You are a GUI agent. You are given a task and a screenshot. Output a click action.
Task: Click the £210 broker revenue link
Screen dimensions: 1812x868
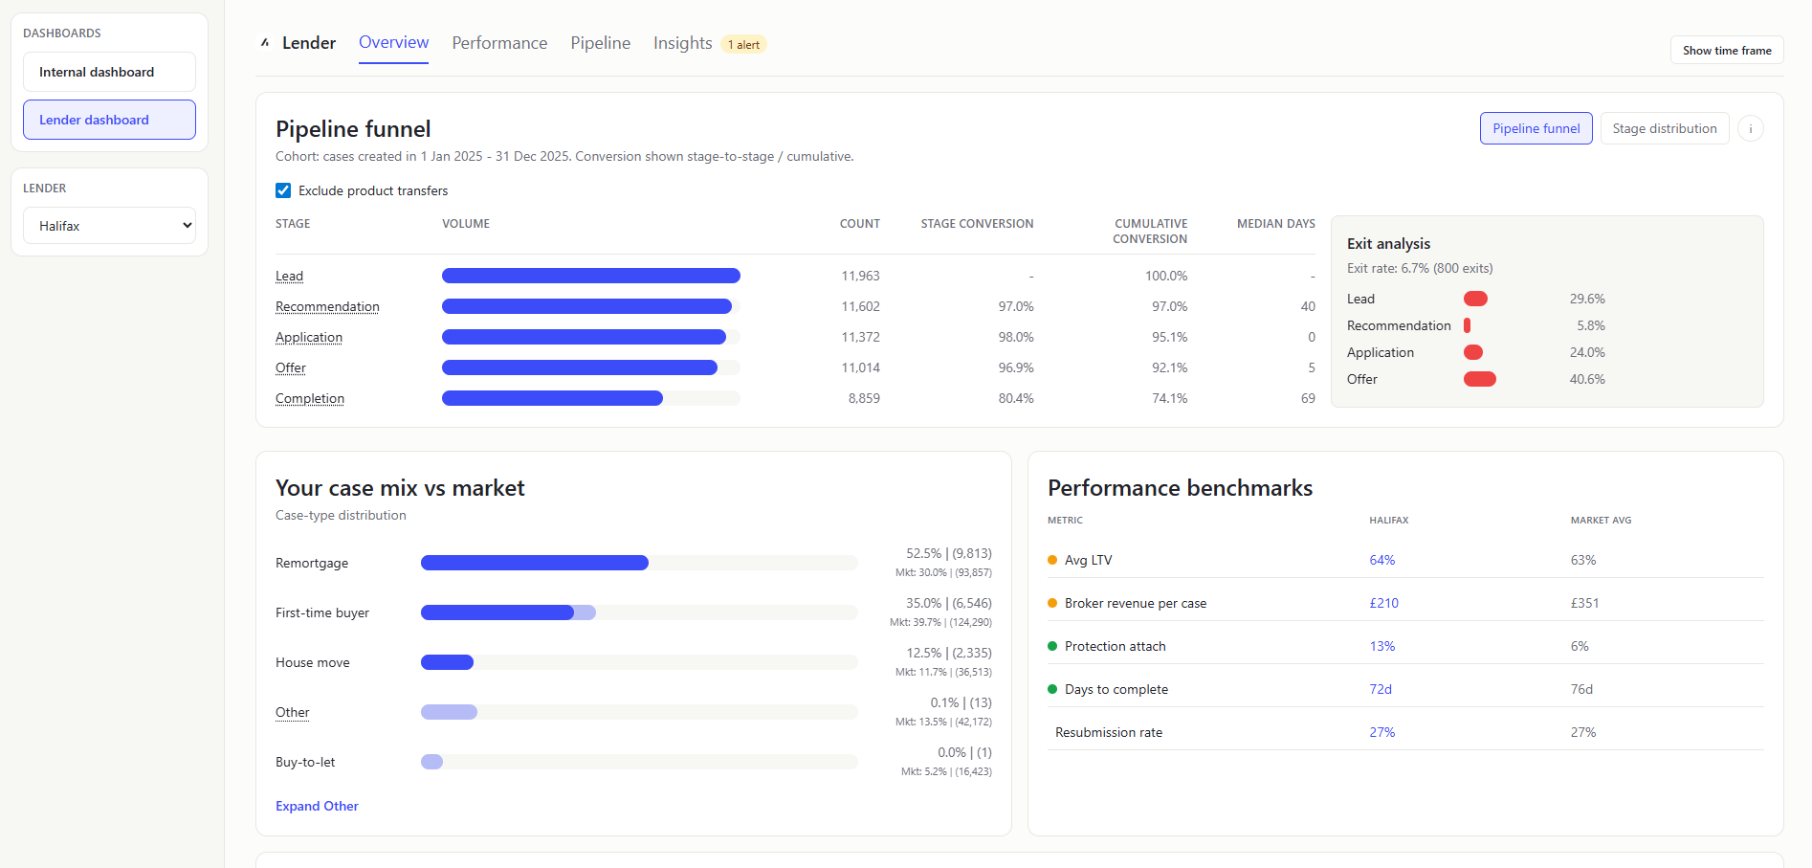tap(1383, 603)
